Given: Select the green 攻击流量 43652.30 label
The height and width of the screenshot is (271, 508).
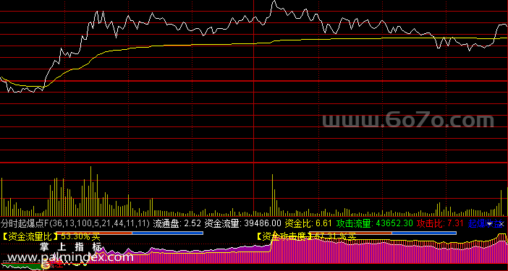Looking at the screenshot, I should (375, 223).
